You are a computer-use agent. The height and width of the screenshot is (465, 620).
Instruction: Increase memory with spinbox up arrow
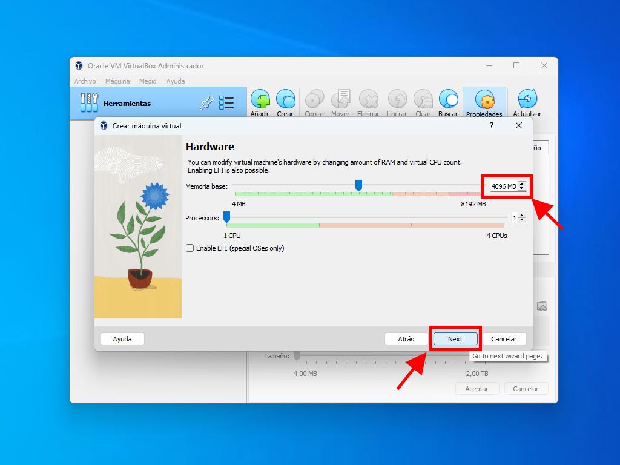[x=522, y=184]
